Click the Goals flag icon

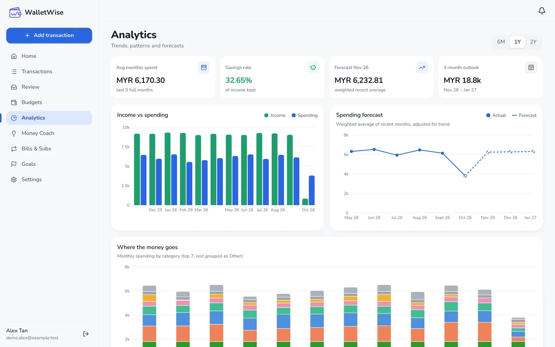pos(14,164)
